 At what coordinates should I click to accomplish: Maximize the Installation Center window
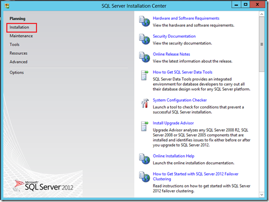click(245, 5)
